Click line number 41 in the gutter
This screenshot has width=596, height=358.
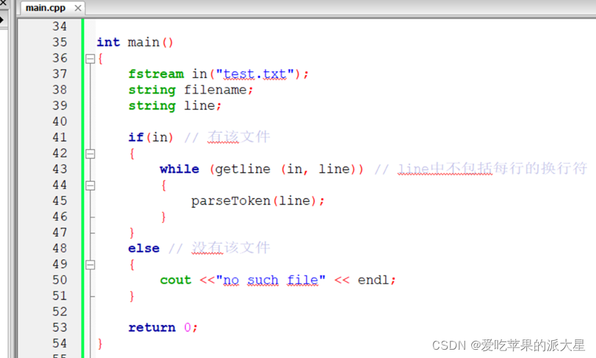pos(60,137)
